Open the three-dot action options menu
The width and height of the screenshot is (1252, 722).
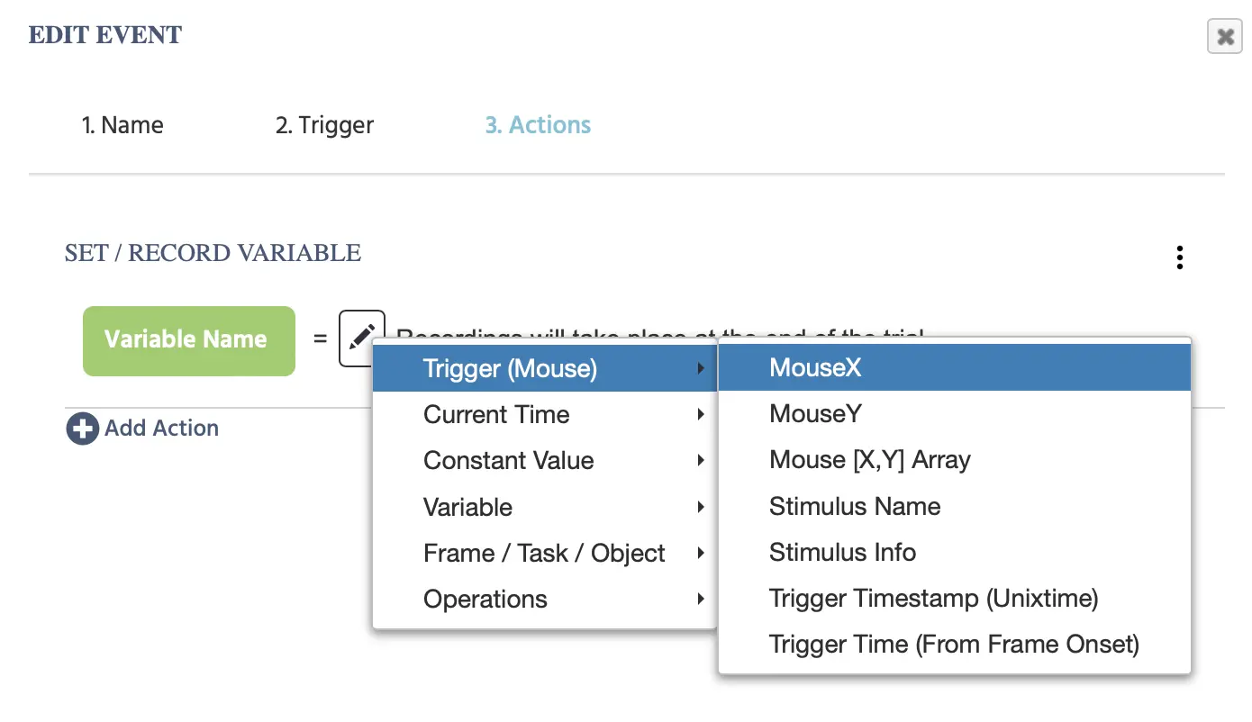click(x=1179, y=257)
